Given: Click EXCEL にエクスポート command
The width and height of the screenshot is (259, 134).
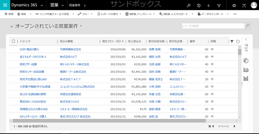Looking at the screenshot, I should click(174, 14).
